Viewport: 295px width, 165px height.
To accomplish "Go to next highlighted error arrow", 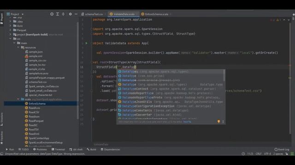I will point(289,20).
